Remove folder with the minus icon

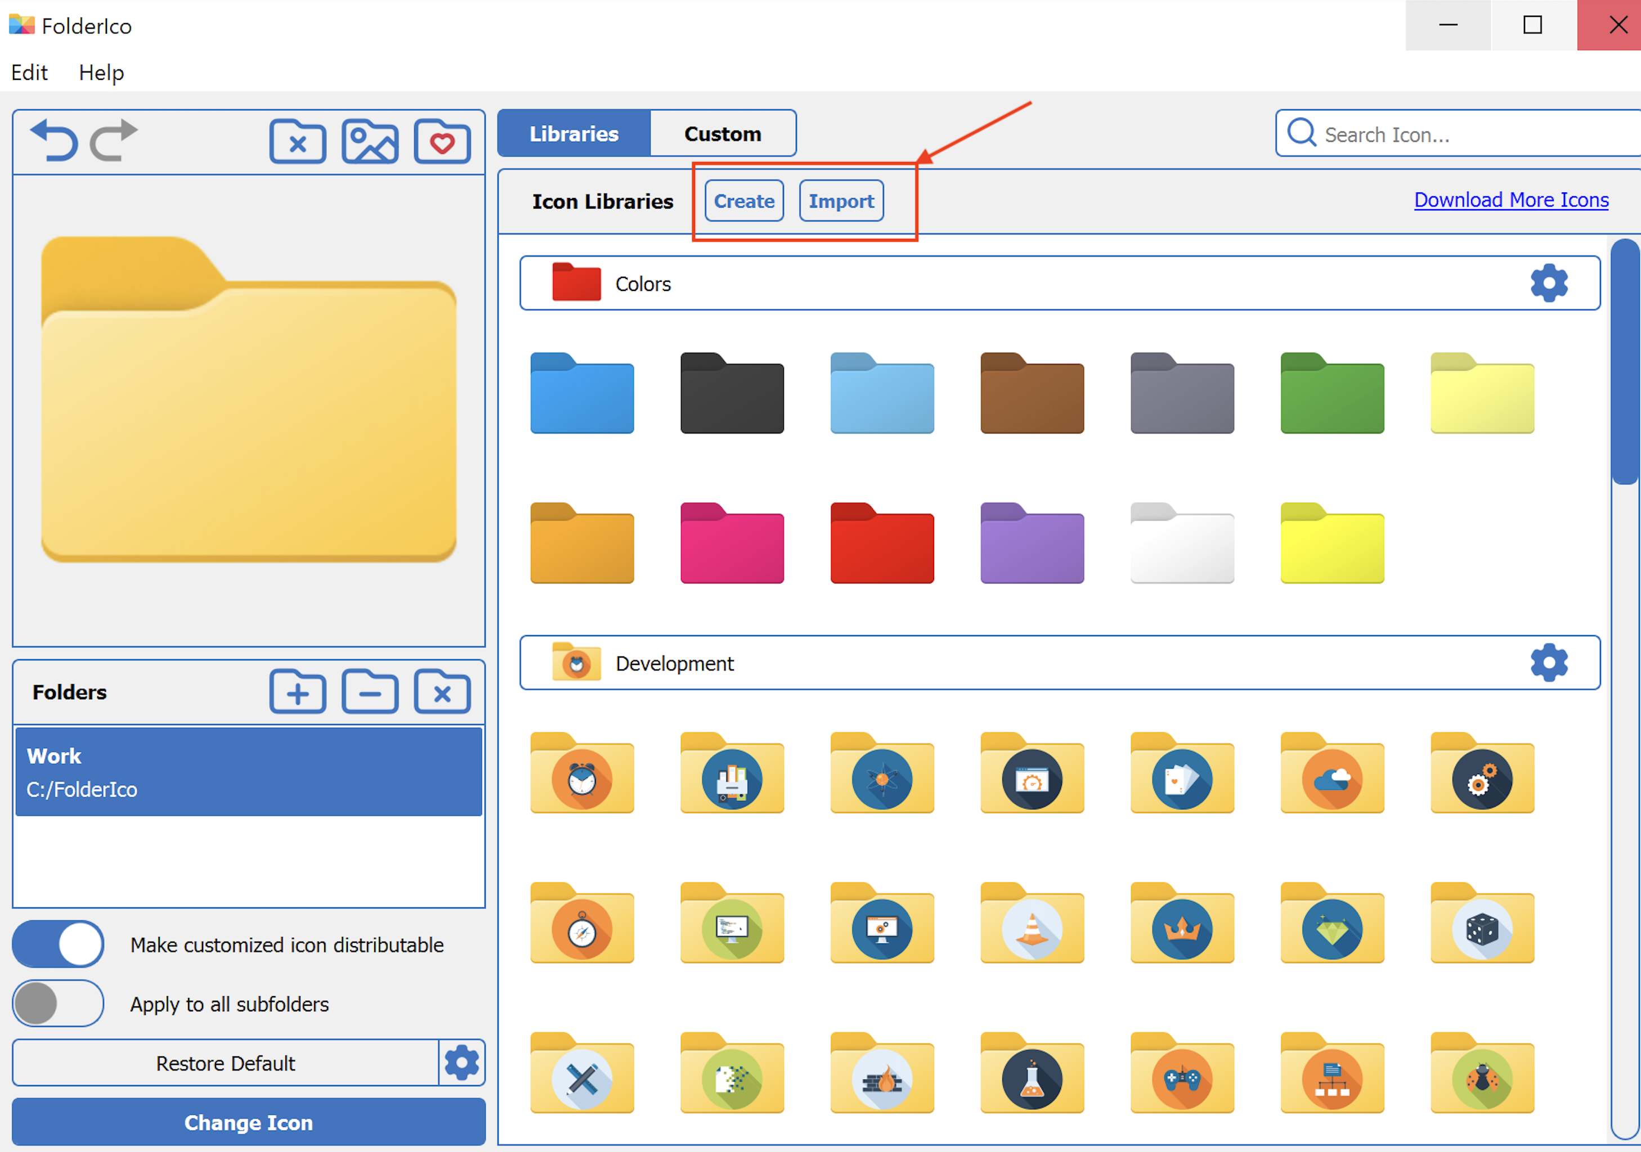(x=370, y=692)
